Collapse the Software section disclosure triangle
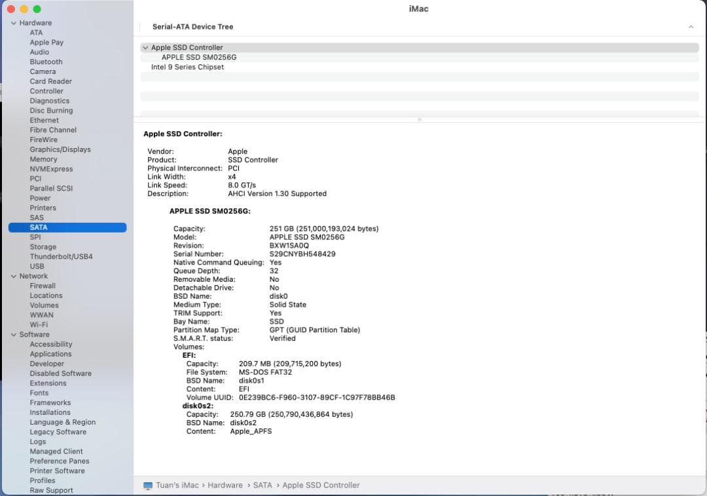Image resolution: width=707 pixels, height=496 pixels. 14,334
